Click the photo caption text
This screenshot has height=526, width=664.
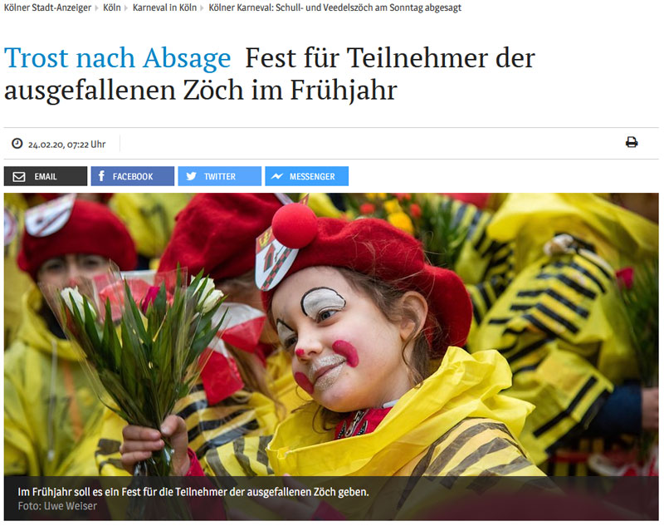click(193, 492)
